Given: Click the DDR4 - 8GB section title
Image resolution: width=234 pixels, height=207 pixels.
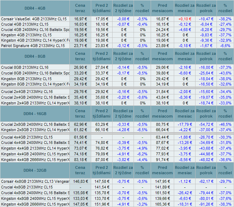Looking at the screenshot, I should pyautogui.click(x=35, y=56).
